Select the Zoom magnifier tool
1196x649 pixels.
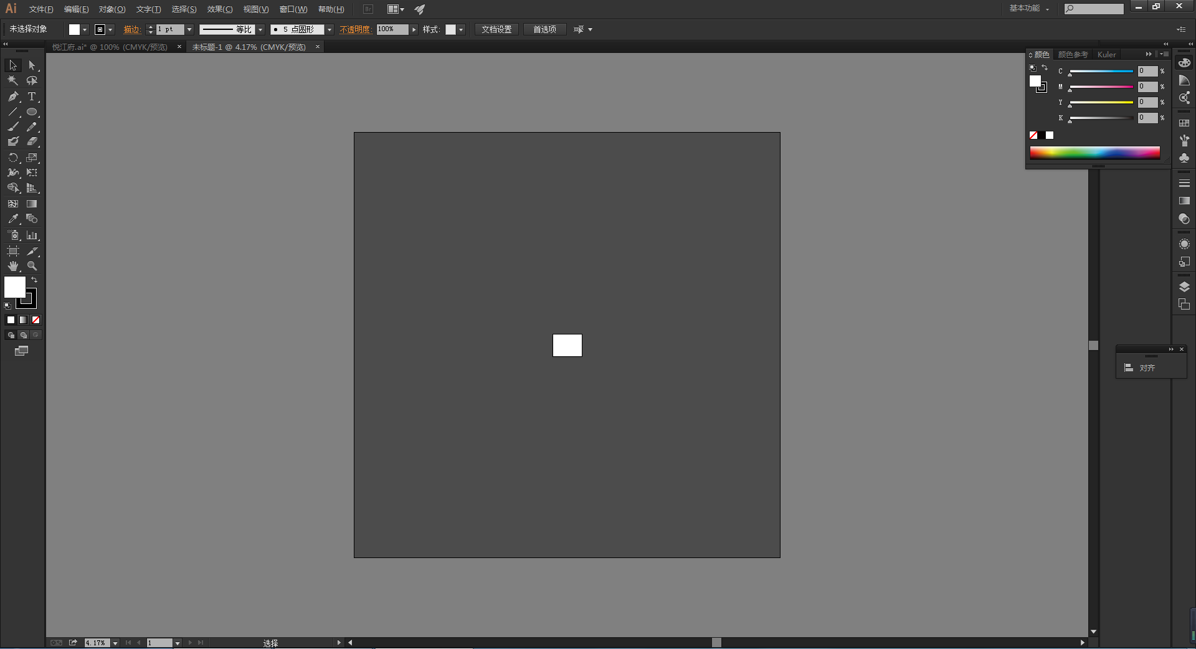click(x=32, y=266)
